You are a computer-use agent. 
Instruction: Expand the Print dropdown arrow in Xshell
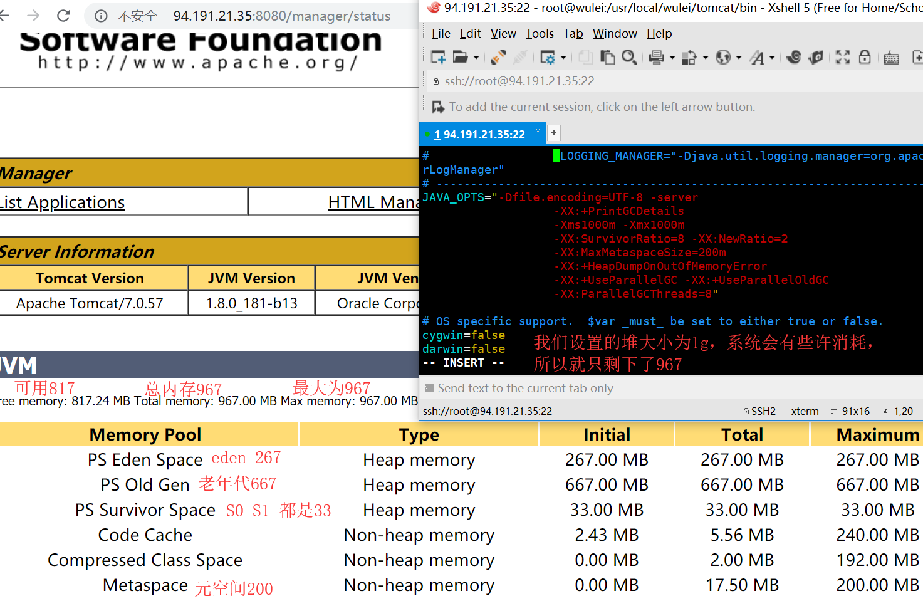point(672,58)
